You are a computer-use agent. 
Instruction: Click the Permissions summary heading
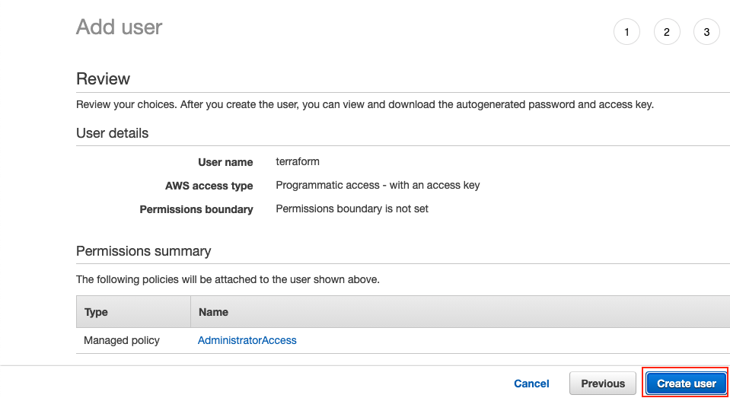(x=143, y=251)
